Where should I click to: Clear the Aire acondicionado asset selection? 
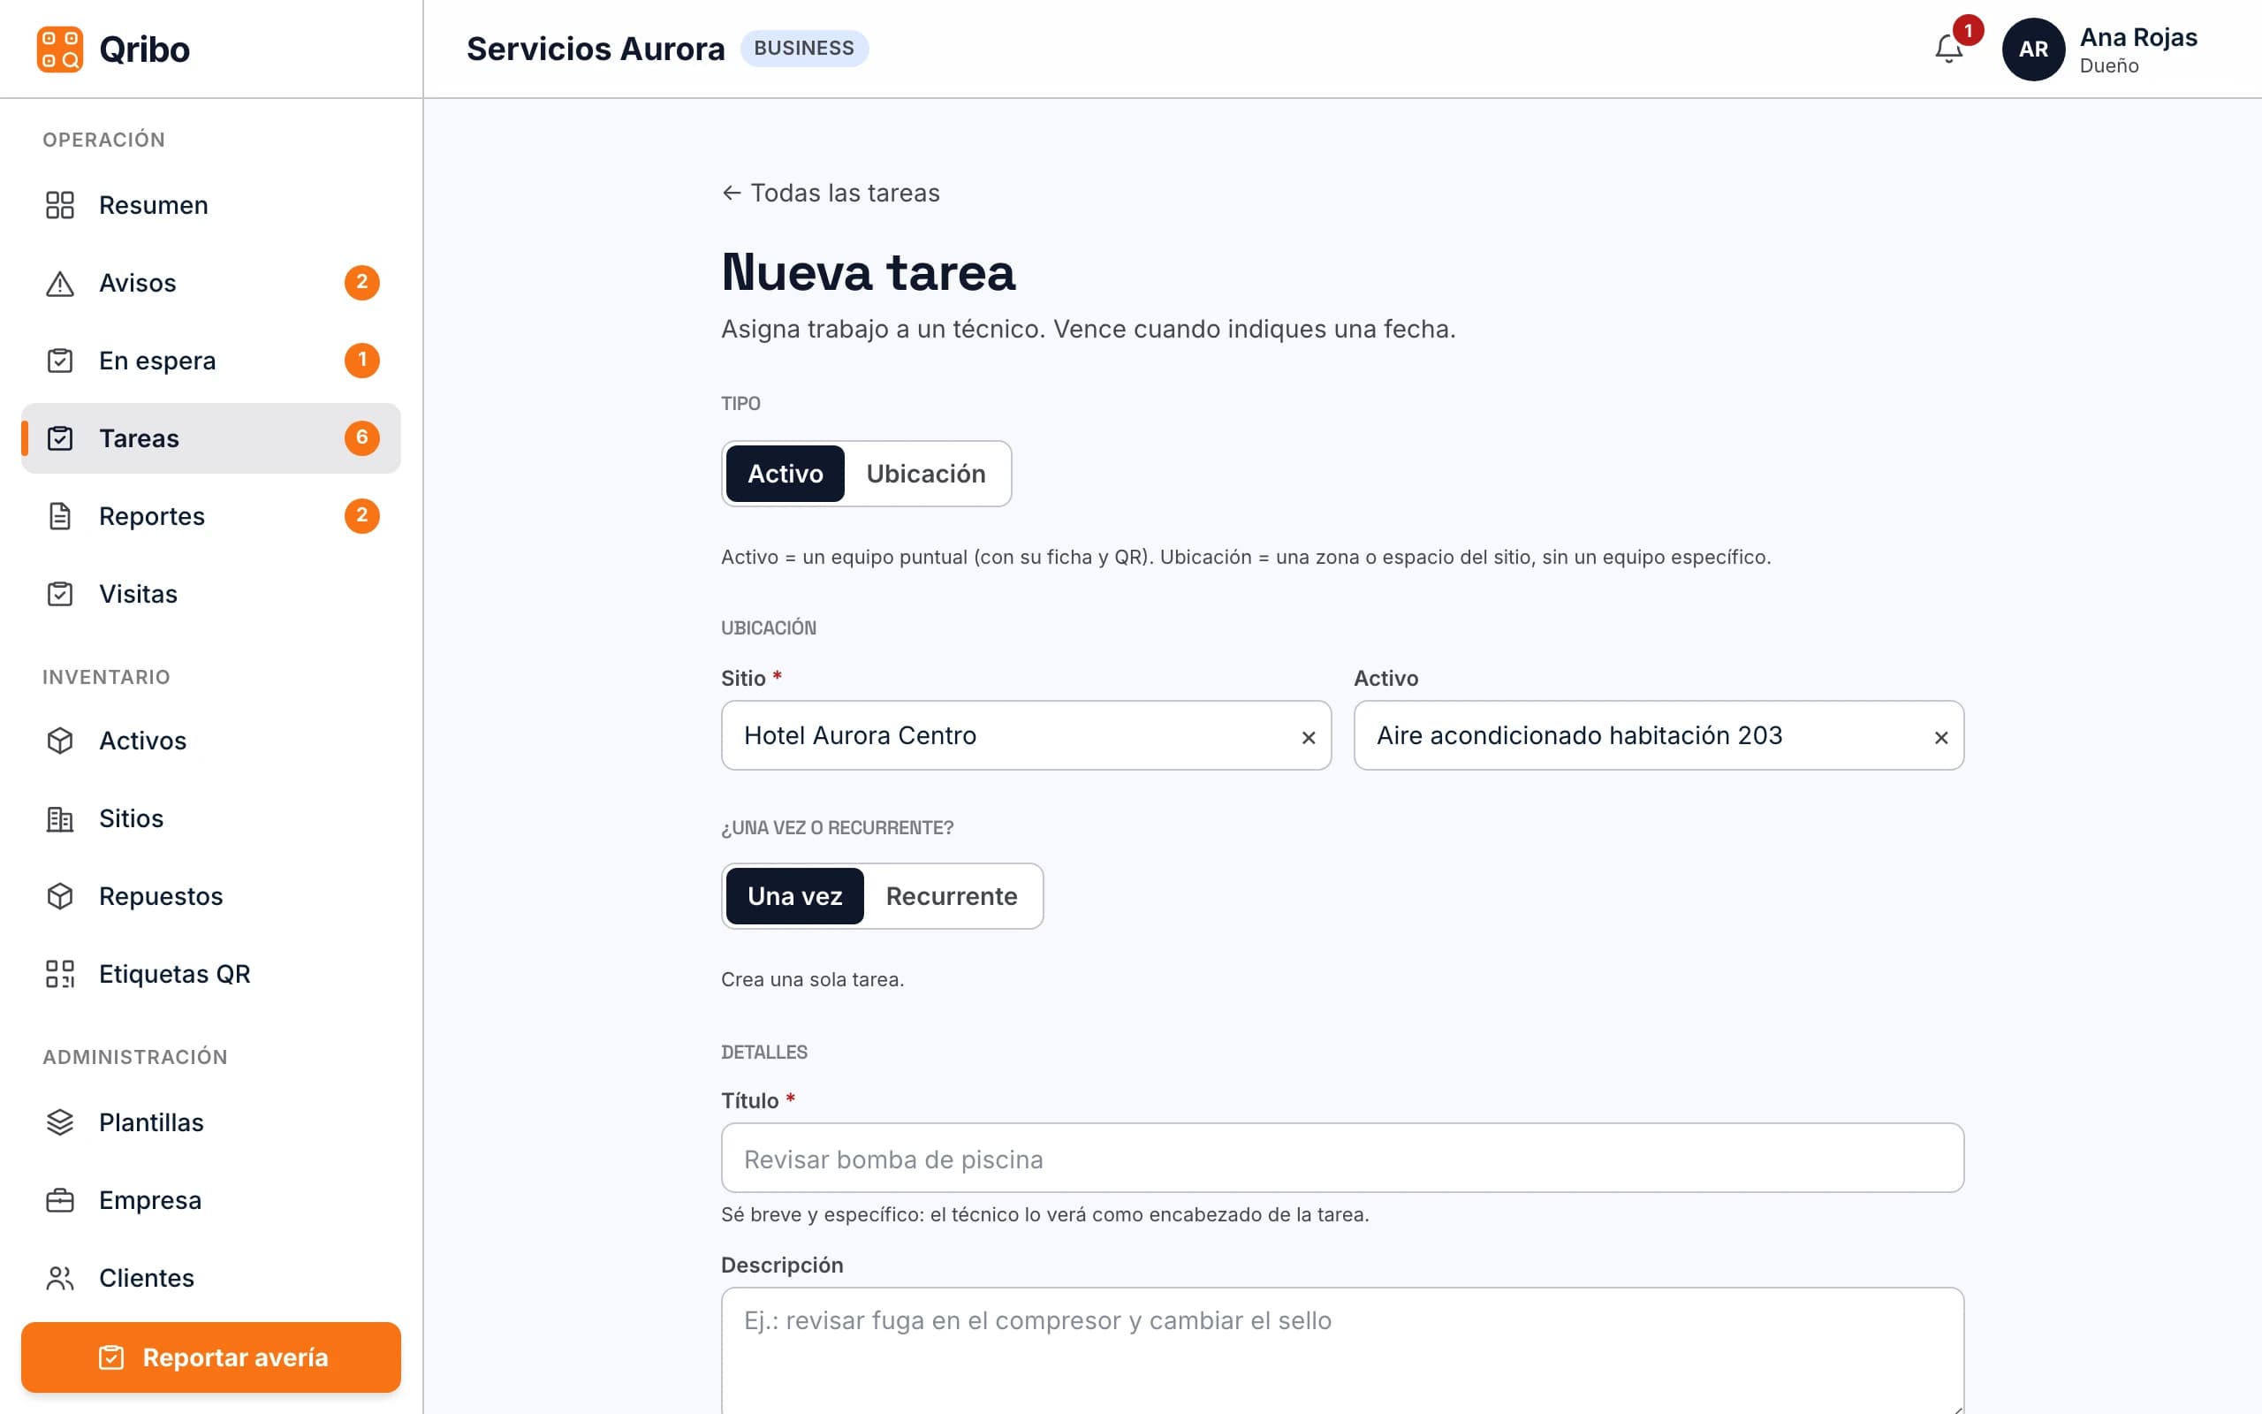(x=1941, y=738)
